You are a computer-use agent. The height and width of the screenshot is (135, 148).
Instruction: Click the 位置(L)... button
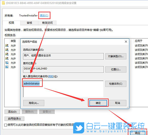[x=116, y=70]
